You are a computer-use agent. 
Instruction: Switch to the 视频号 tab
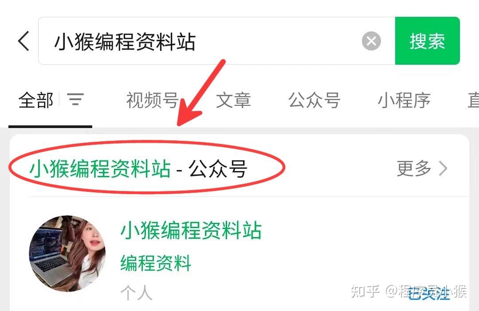coord(153,100)
